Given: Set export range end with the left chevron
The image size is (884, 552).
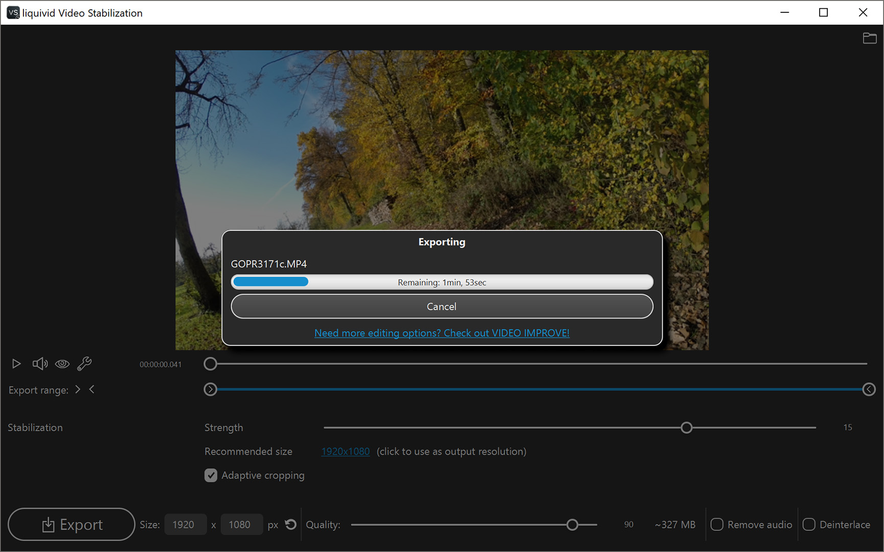Looking at the screenshot, I should pyautogui.click(x=92, y=389).
